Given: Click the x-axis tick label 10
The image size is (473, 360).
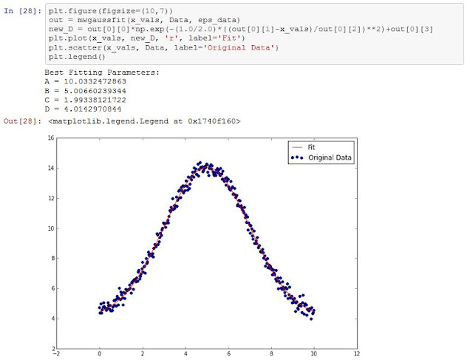Looking at the screenshot, I should [314, 353].
